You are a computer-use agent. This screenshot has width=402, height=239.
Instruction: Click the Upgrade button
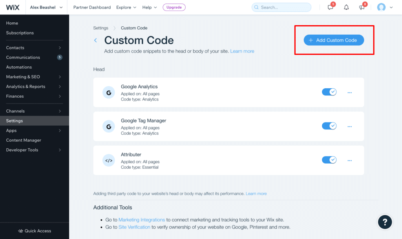tap(174, 7)
